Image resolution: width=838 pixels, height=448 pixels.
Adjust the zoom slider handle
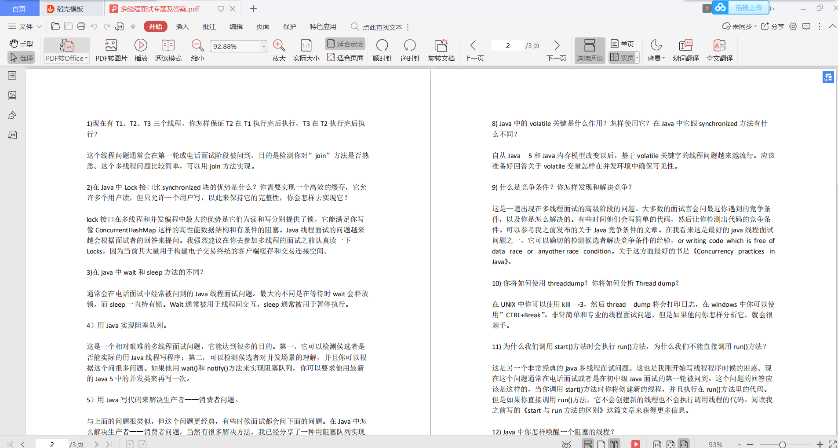pos(782,444)
